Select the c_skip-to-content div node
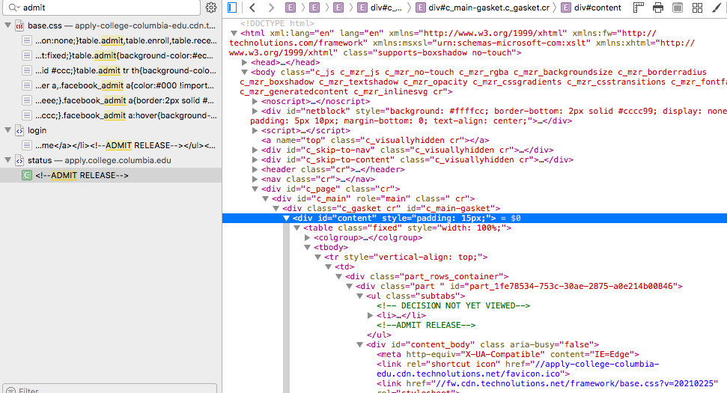 (417, 159)
